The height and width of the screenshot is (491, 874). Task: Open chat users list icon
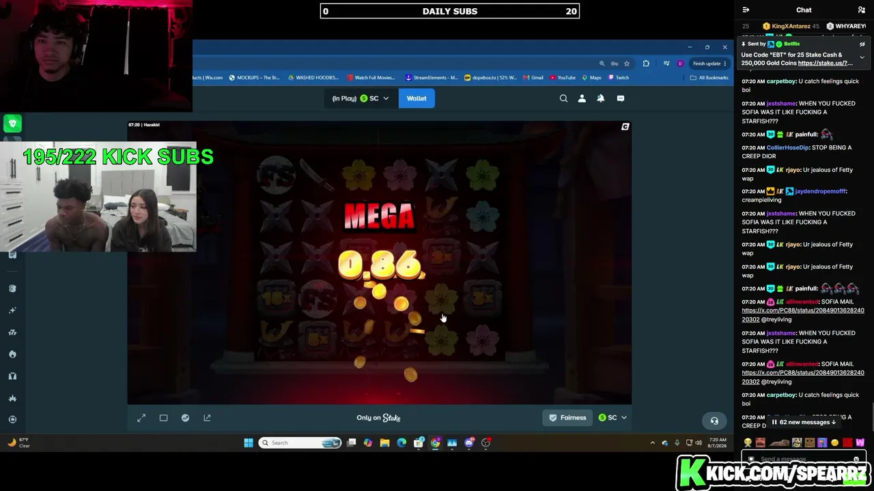coord(862,10)
